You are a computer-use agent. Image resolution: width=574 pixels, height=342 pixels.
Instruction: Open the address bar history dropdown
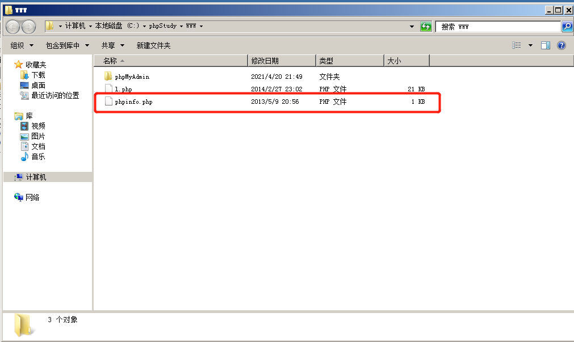tap(412, 26)
